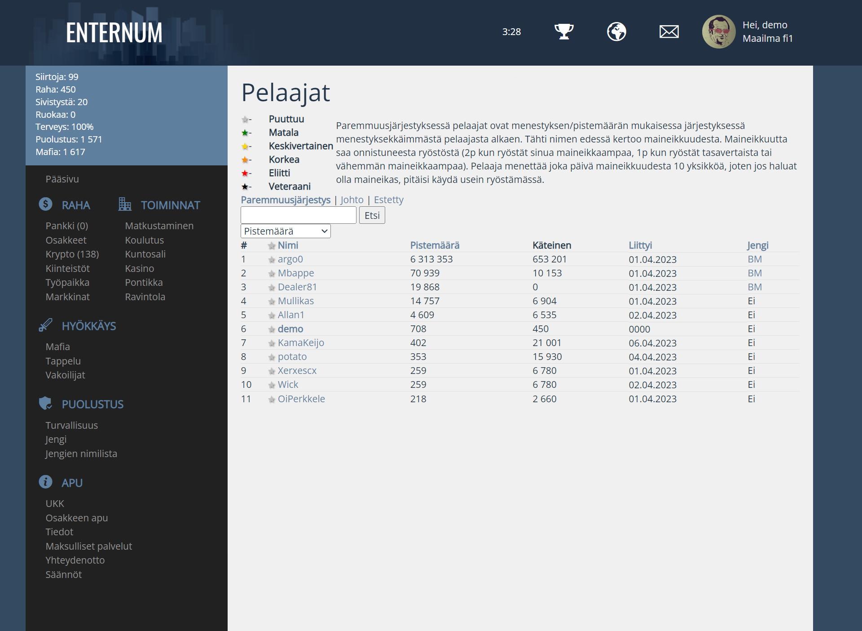Click the shield PUOLUSTUS icon

coord(45,404)
